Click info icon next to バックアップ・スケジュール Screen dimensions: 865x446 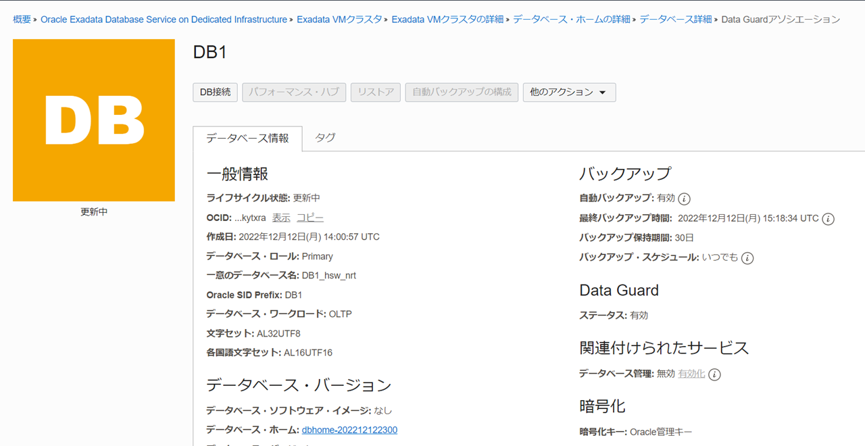(747, 258)
